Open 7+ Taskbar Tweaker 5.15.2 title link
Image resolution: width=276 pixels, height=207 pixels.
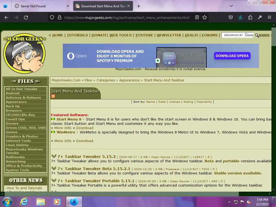[x=87, y=157]
